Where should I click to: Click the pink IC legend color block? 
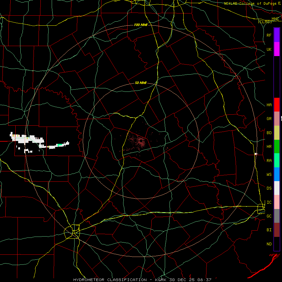(277, 202)
